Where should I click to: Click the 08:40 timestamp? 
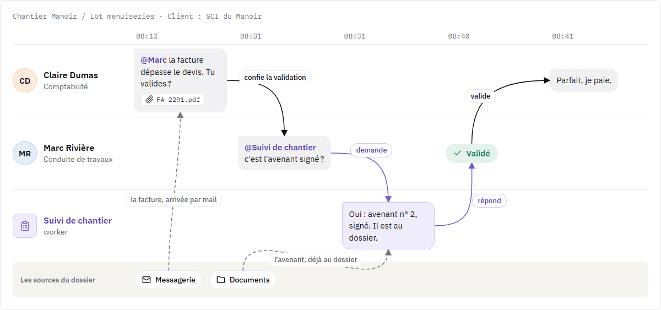tap(459, 36)
